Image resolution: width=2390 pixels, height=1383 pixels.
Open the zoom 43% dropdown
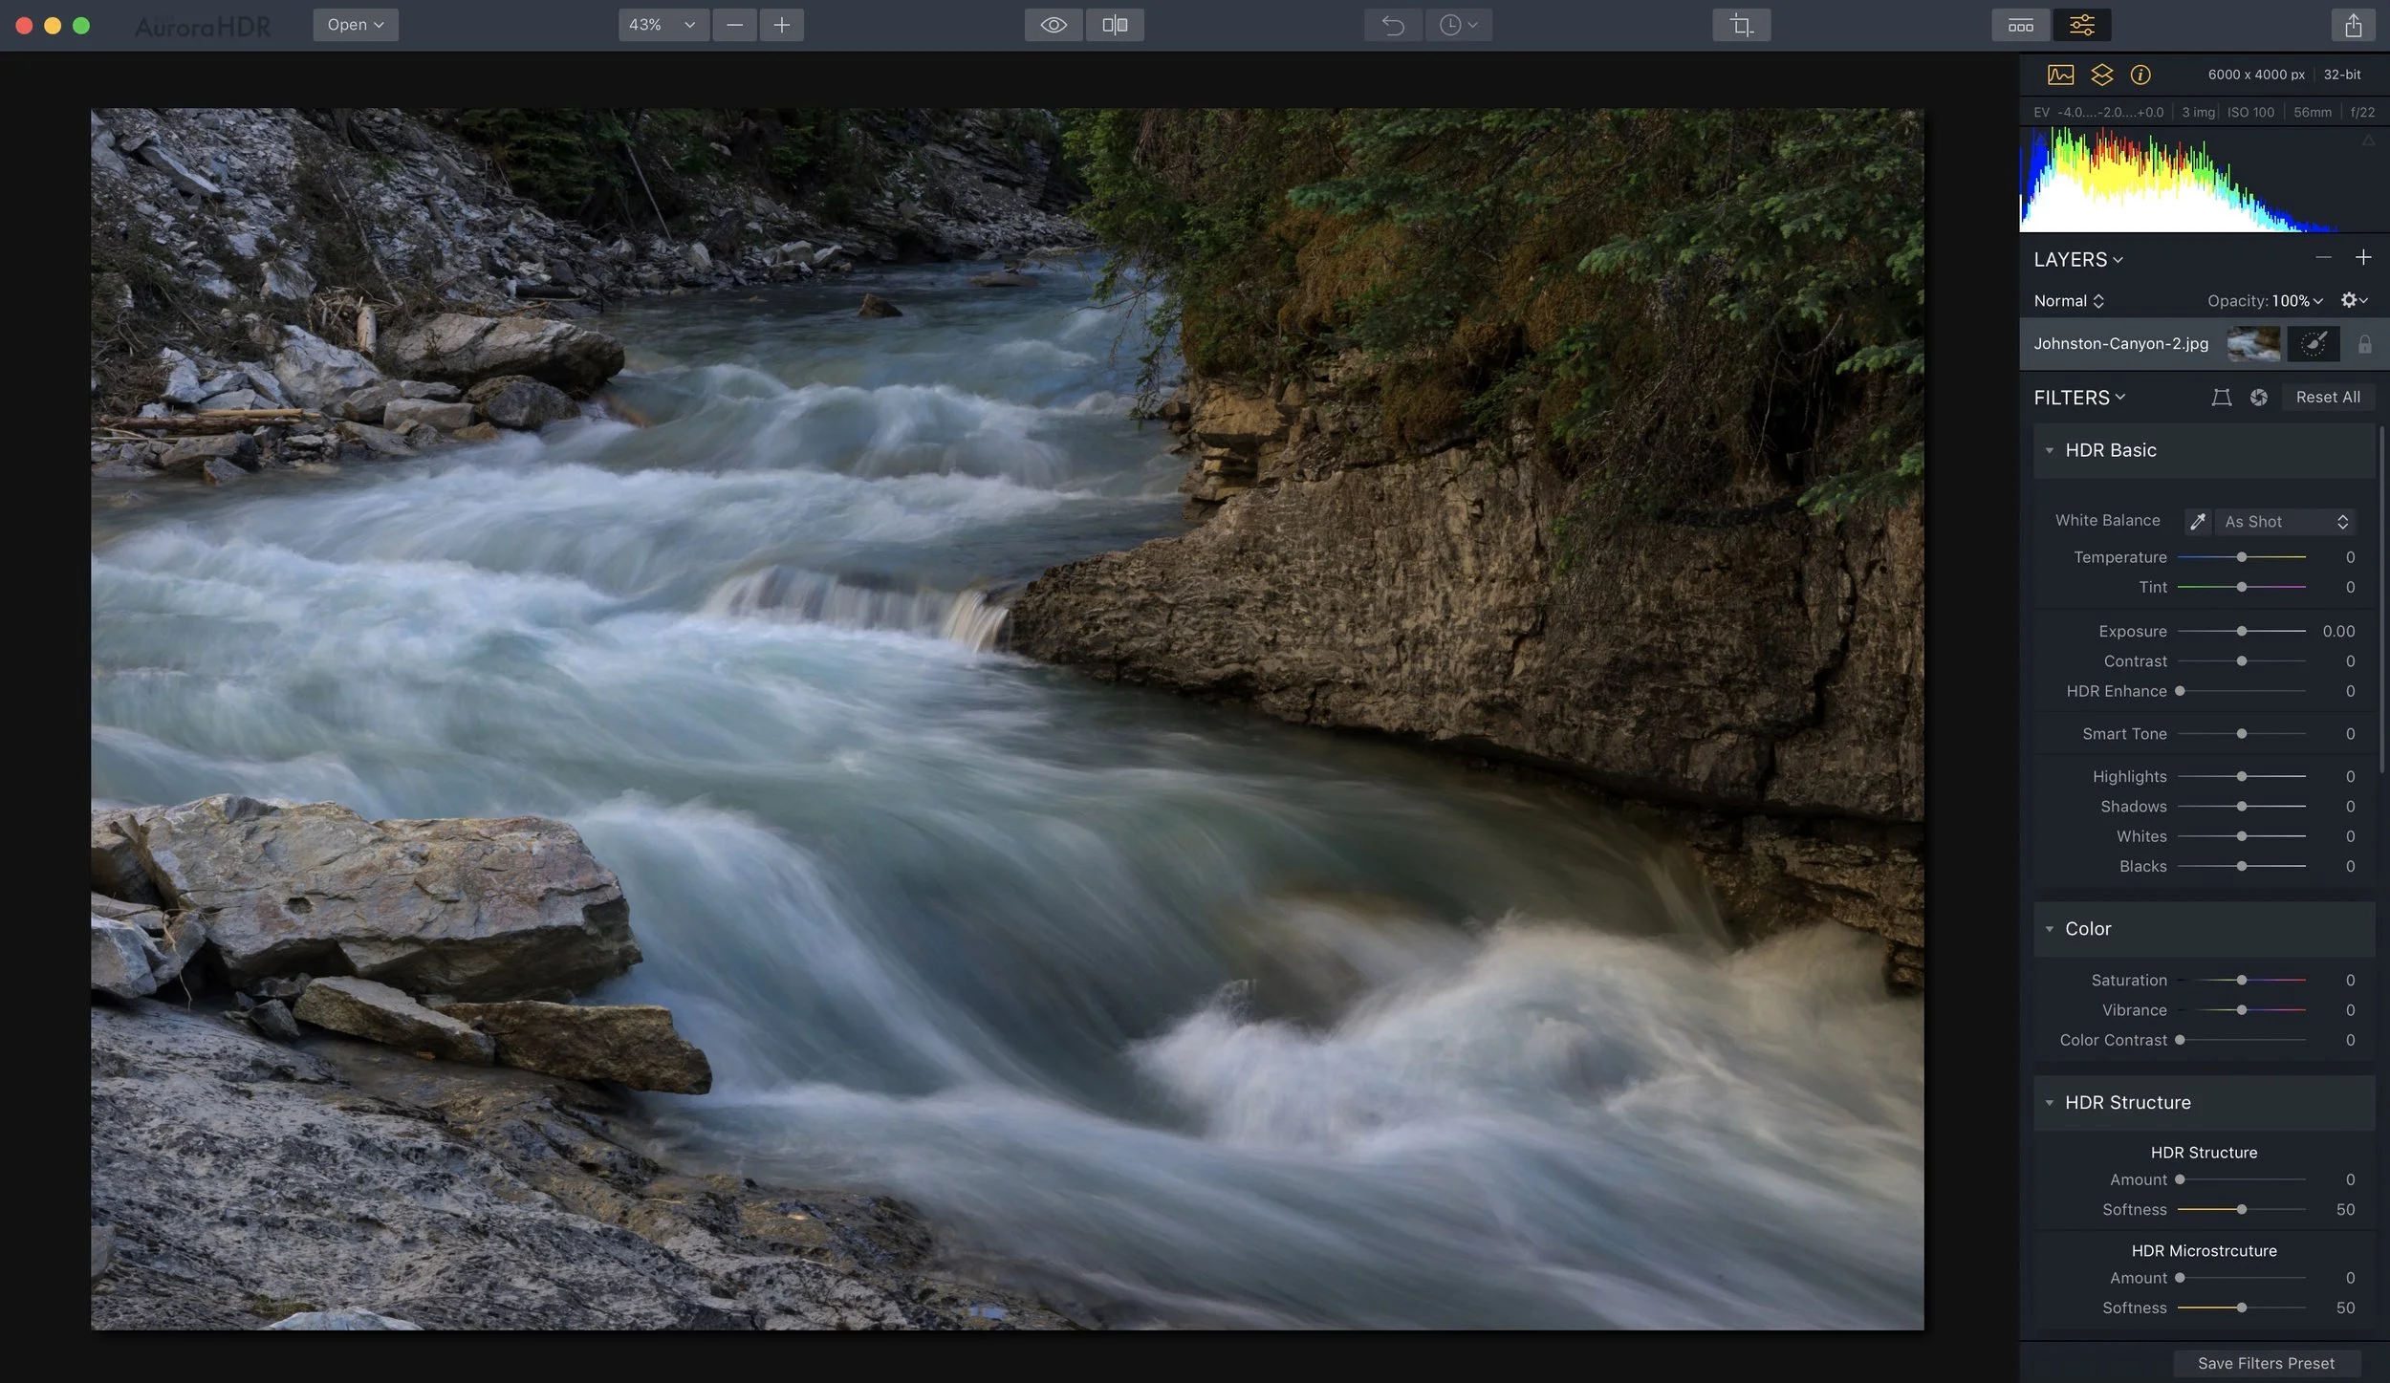tap(663, 25)
